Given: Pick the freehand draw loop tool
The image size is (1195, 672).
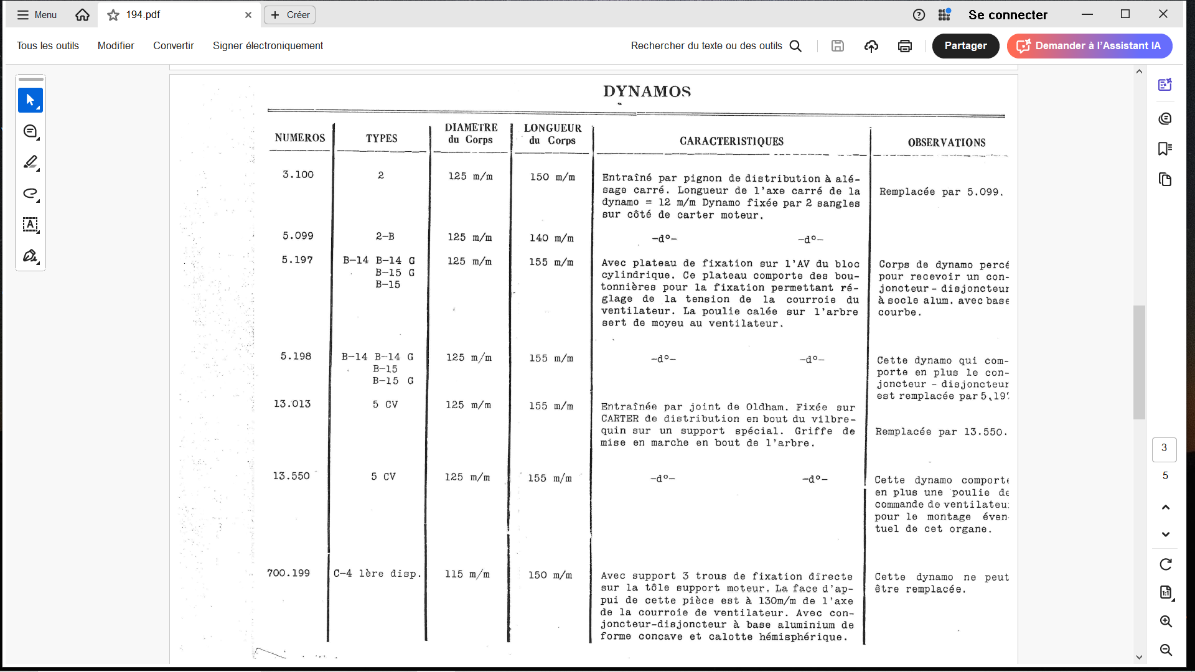Looking at the screenshot, I should point(30,194).
